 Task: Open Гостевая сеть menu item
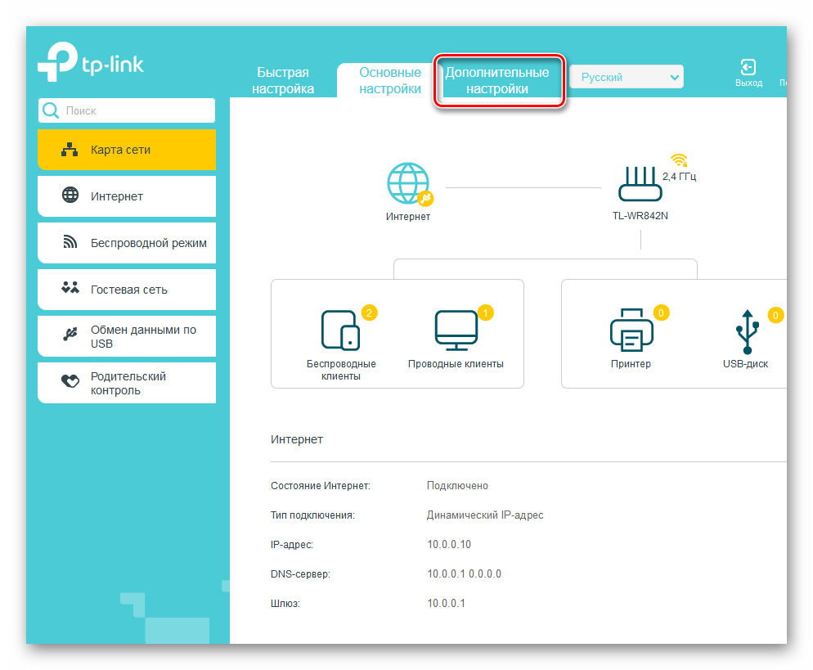tap(127, 290)
